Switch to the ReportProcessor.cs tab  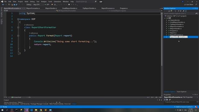tap(108, 8)
